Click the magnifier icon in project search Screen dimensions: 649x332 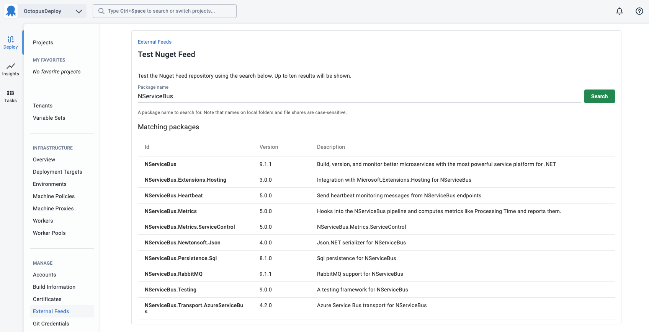pyautogui.click(x=101, y=11)
